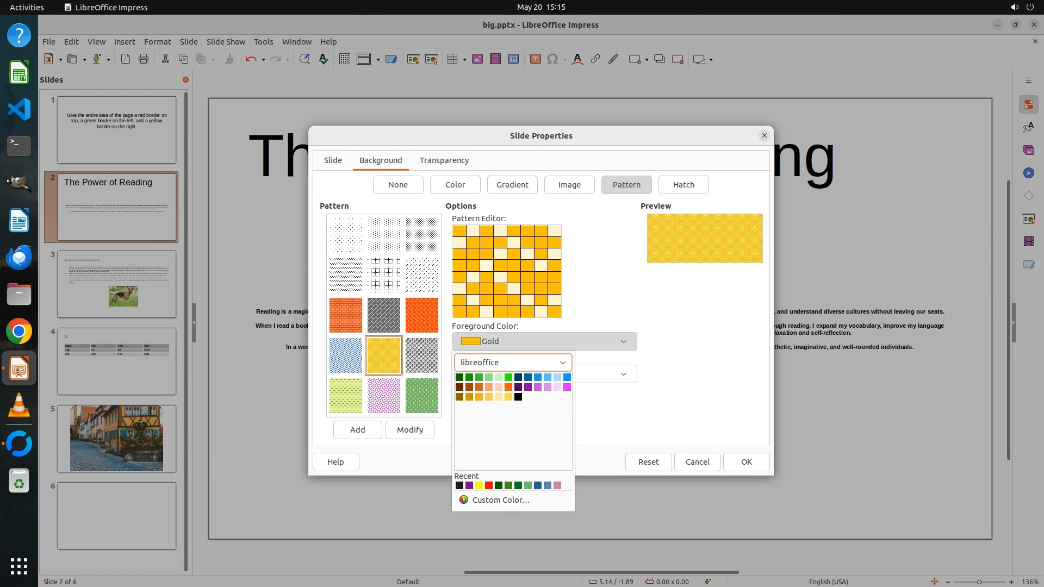This screenshot has width=1044, height=587.
Task: Launch Google Chrome from the dock
Action: click(19, 332)
